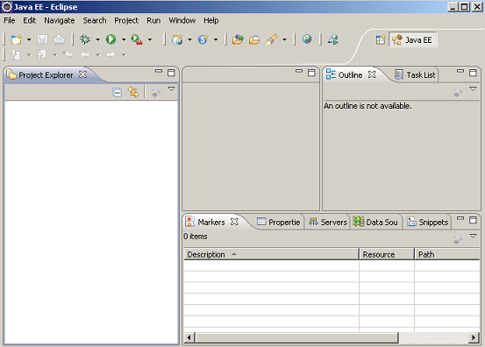
Task: Select the Java EE perspective button
Action: coord(412,39)
